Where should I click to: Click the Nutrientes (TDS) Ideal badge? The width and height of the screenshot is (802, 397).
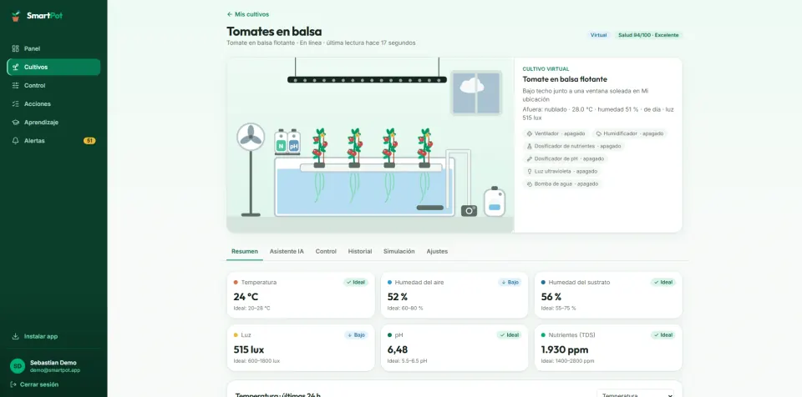(663, 335)
